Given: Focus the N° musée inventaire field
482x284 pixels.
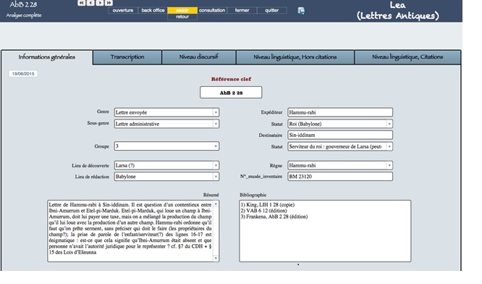Looking at the screenshot, I should pyautogui.click(x=340, y=176).
